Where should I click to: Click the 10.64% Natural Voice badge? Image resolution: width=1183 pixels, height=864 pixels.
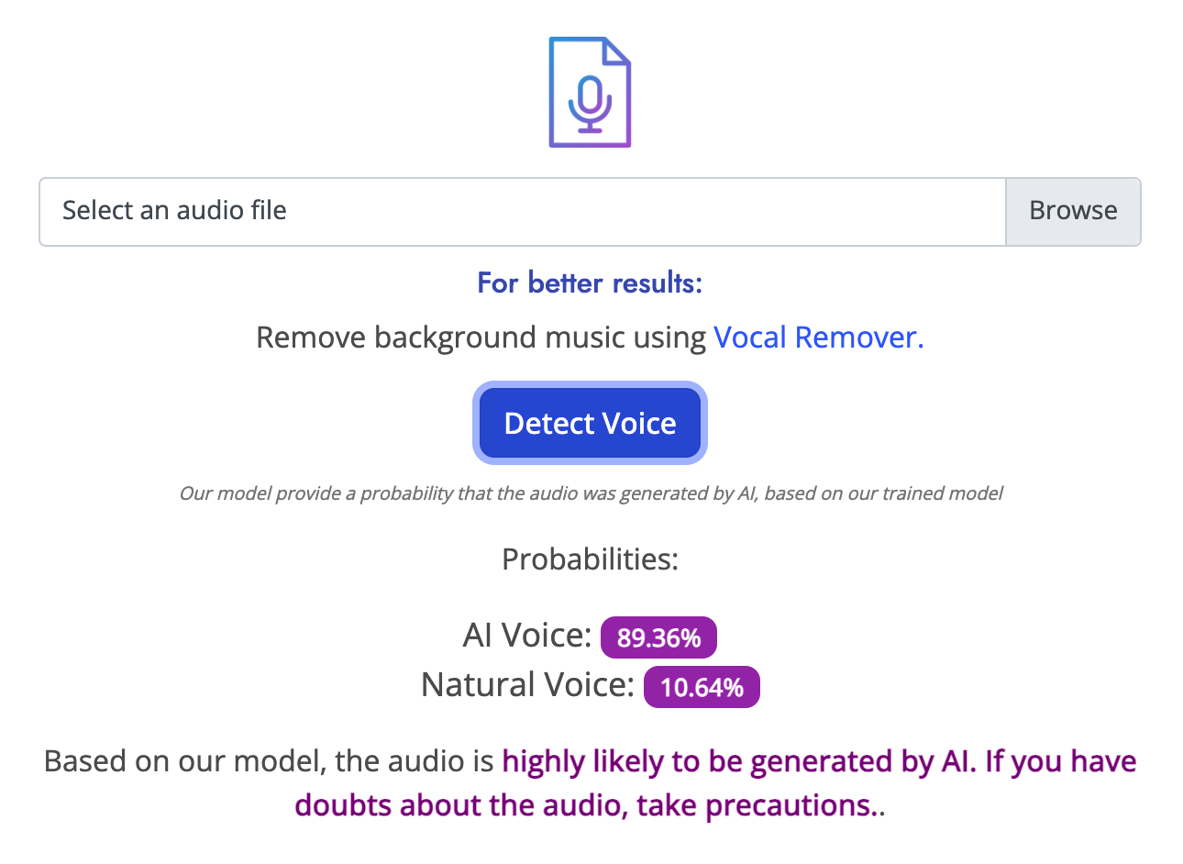click(x=702, y=687)
